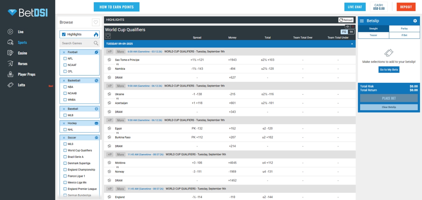Reload the highlights odds
The height and width of the screenshot is (200, 422).
click(x=346, y=20)
